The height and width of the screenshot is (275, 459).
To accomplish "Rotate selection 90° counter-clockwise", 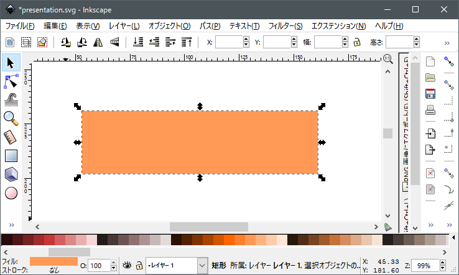I will point(65,42).
